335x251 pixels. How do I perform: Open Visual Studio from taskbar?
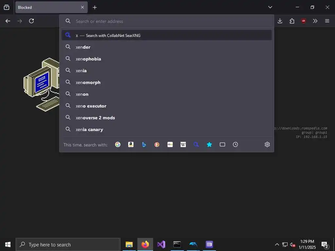(161, 244)
